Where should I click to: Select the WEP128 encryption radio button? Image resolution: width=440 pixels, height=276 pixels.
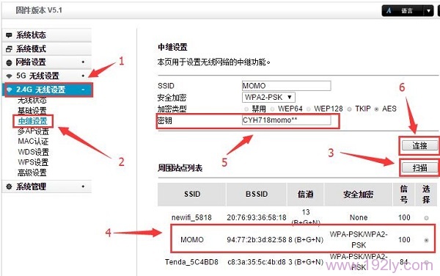click(x=309, y=109)
